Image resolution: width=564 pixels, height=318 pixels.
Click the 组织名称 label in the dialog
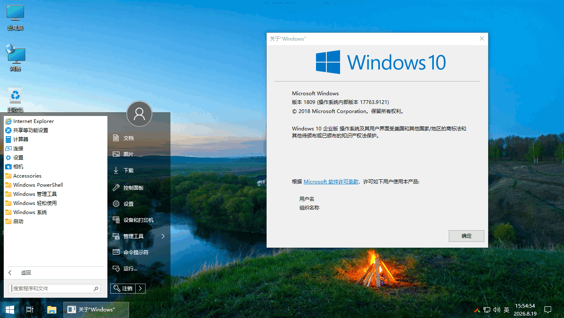pos(309,208)
